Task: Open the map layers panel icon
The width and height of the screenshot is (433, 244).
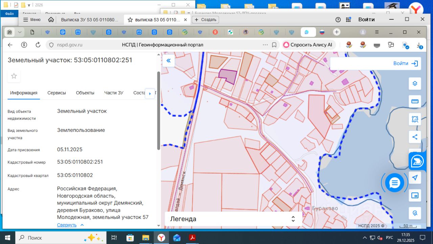Action: [x=415, y=83]
